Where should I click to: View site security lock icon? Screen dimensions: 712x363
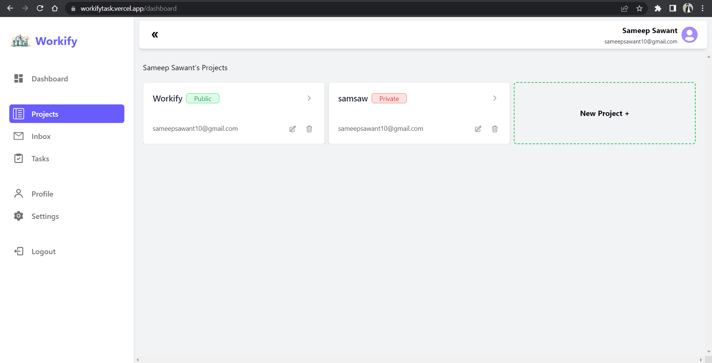click(x=73, y=8)
